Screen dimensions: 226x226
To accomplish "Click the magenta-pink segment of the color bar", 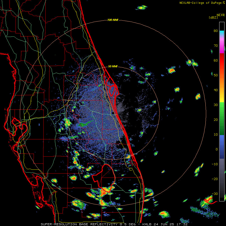I will click(x=222, y=46).
